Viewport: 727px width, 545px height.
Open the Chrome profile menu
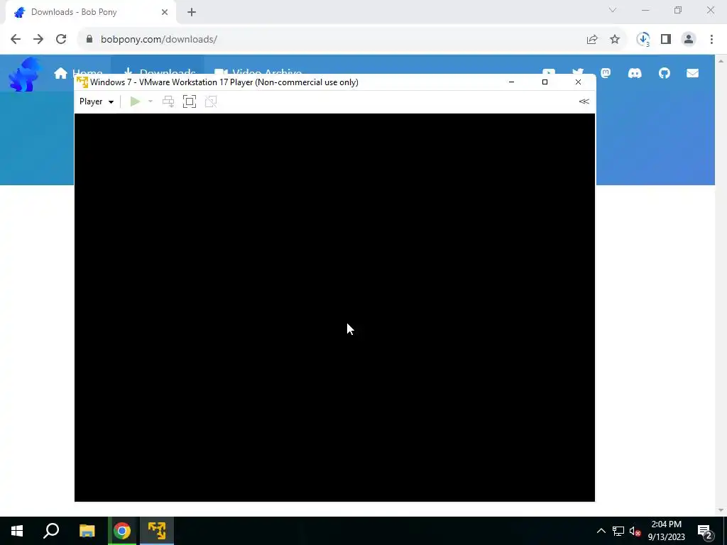[689, 40]
